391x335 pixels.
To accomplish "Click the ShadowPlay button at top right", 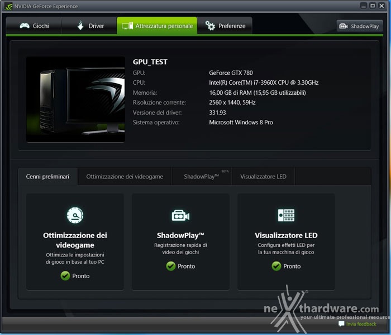I will coord(359,26).
